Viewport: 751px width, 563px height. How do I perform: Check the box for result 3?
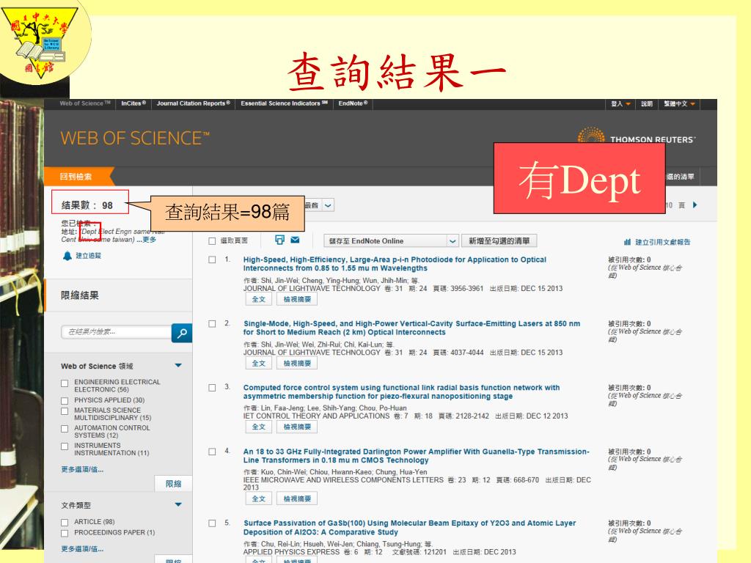coord(212,388)
